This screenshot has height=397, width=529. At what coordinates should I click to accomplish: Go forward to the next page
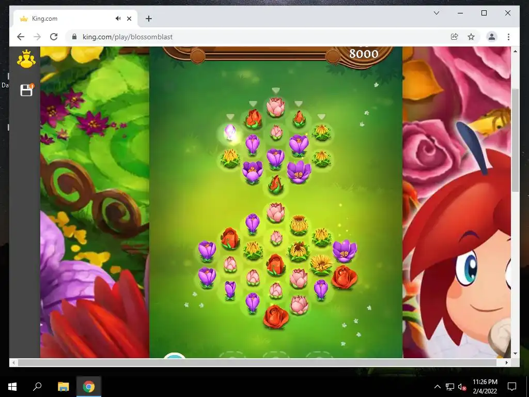click(x=37, y=37)
